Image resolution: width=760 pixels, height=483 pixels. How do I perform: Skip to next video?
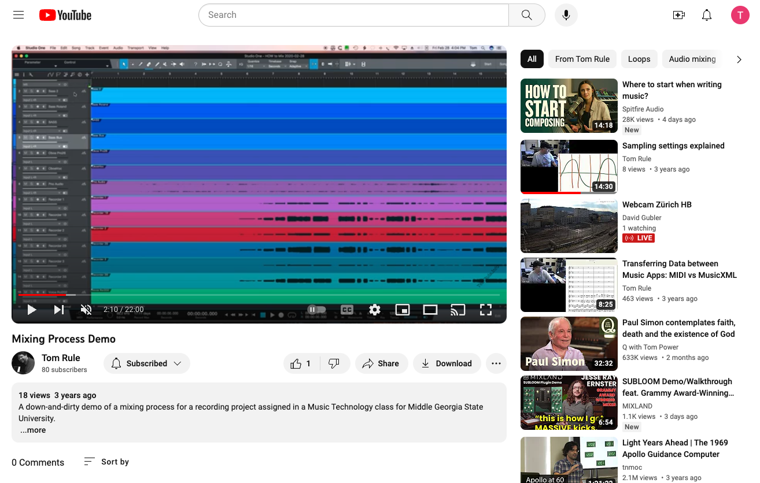59,310
